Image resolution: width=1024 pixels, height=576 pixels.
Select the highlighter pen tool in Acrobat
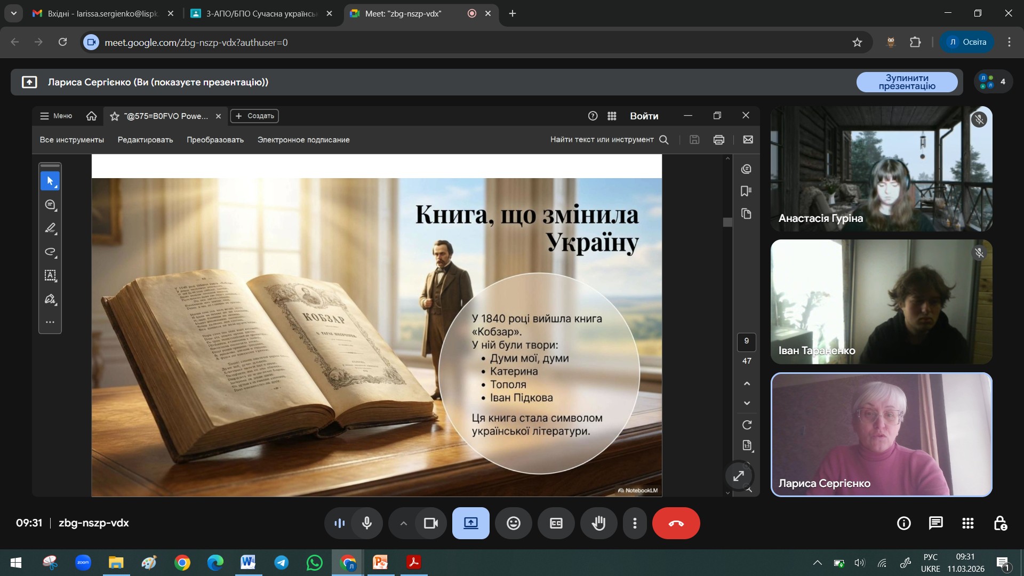click(50, 228)
